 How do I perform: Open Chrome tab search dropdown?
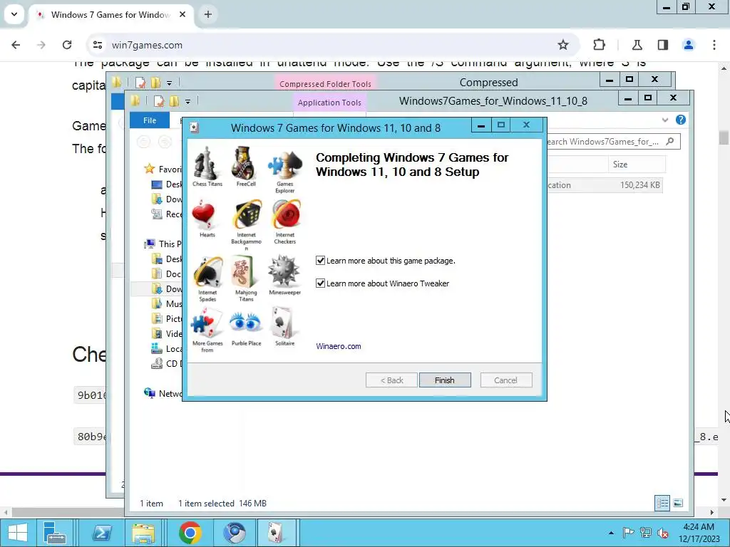click(14, 14)
